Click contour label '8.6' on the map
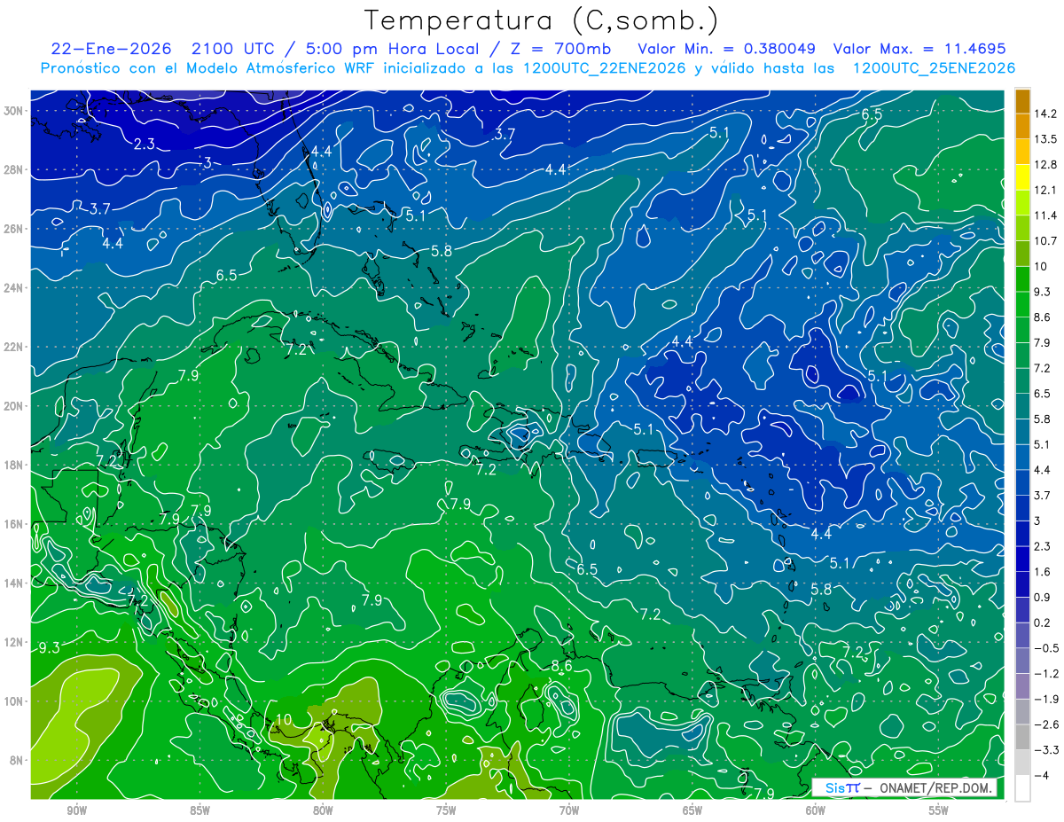 tap(561, 665)
